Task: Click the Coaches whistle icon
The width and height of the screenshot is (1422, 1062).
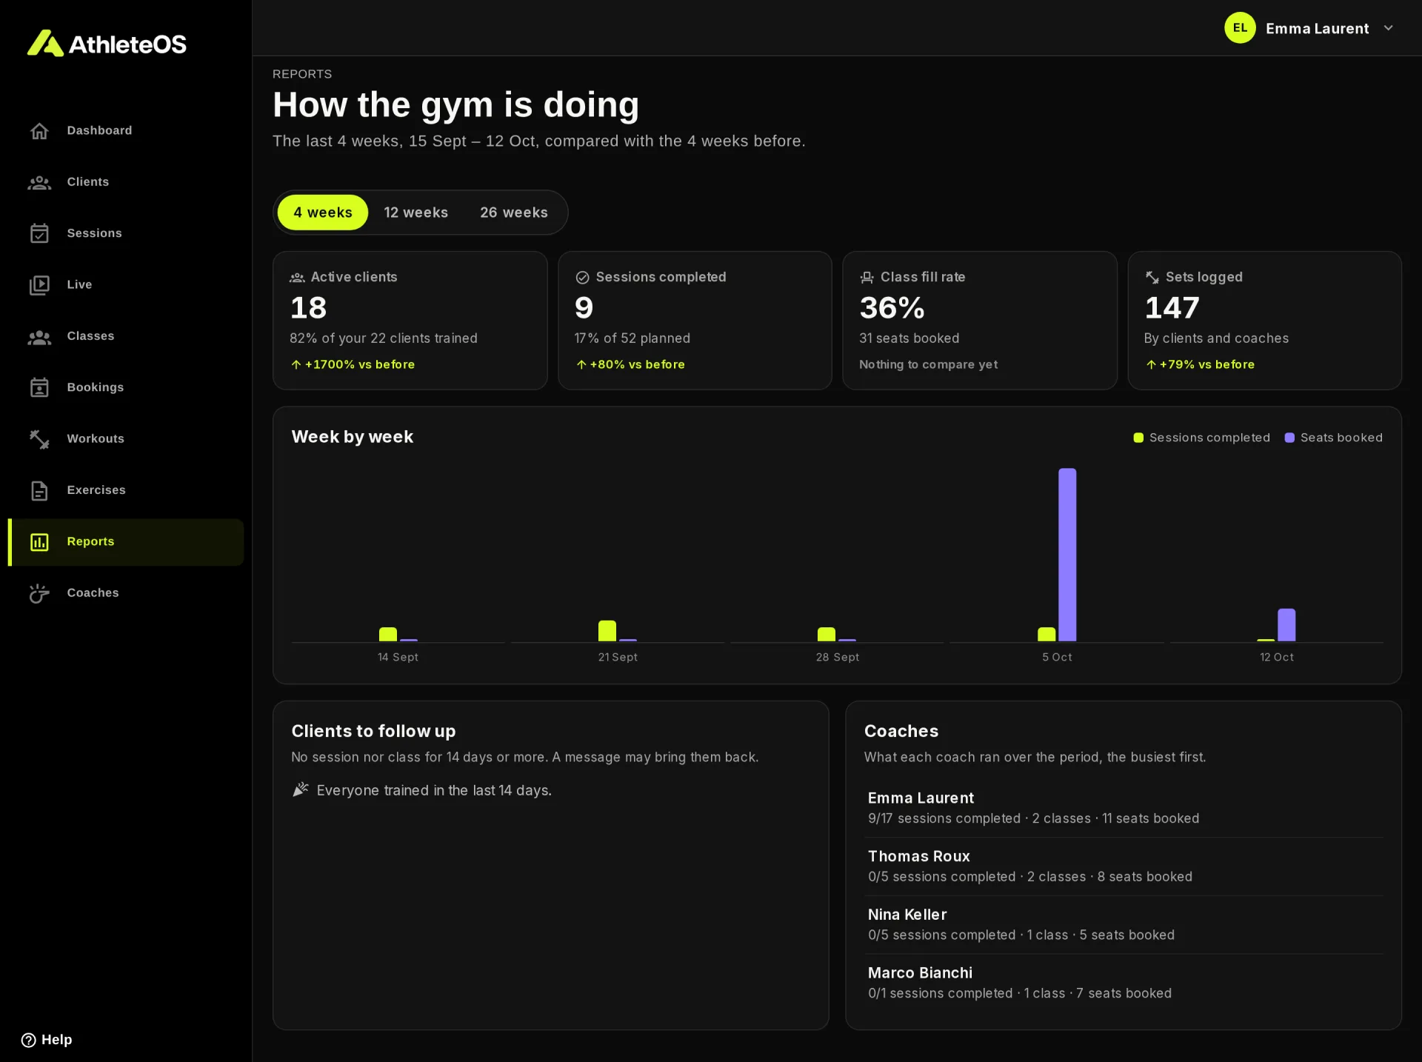Action: click(39, 593)
